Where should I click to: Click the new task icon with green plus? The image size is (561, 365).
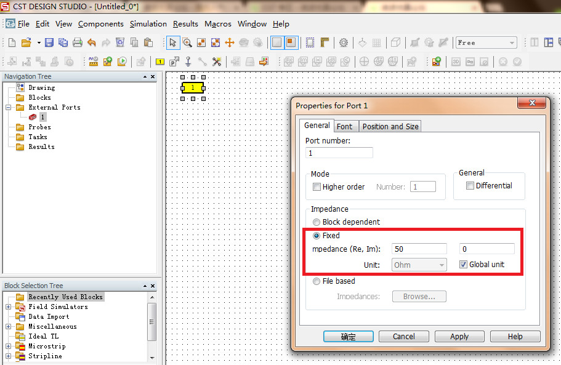click(108, 62)
